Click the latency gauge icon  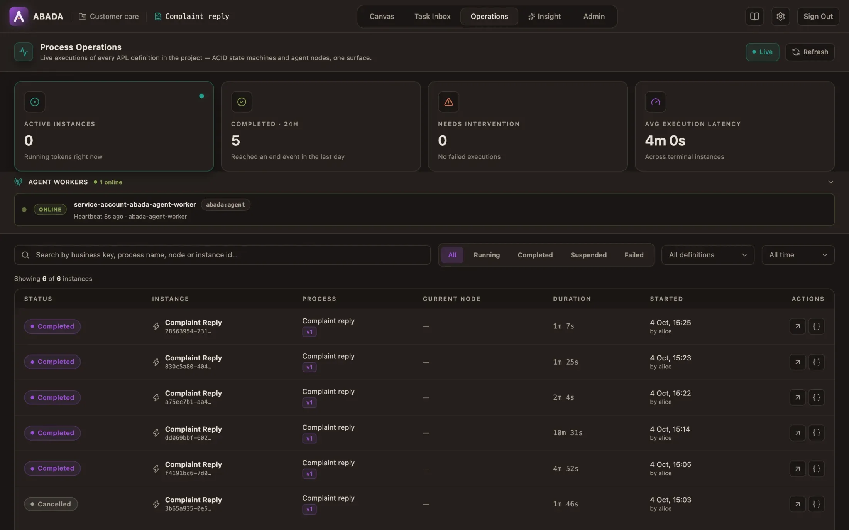(x=655, y=102)
